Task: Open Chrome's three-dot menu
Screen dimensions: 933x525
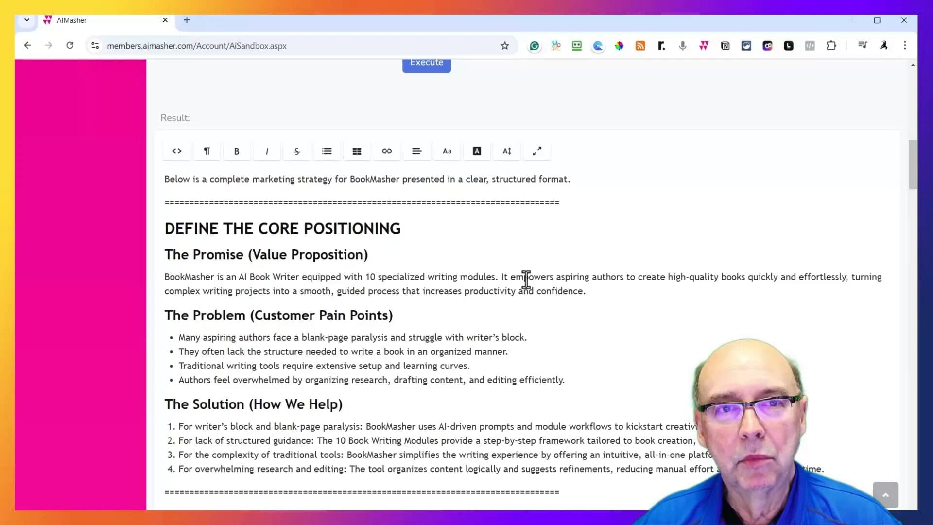Action: [x=905, y=45]
